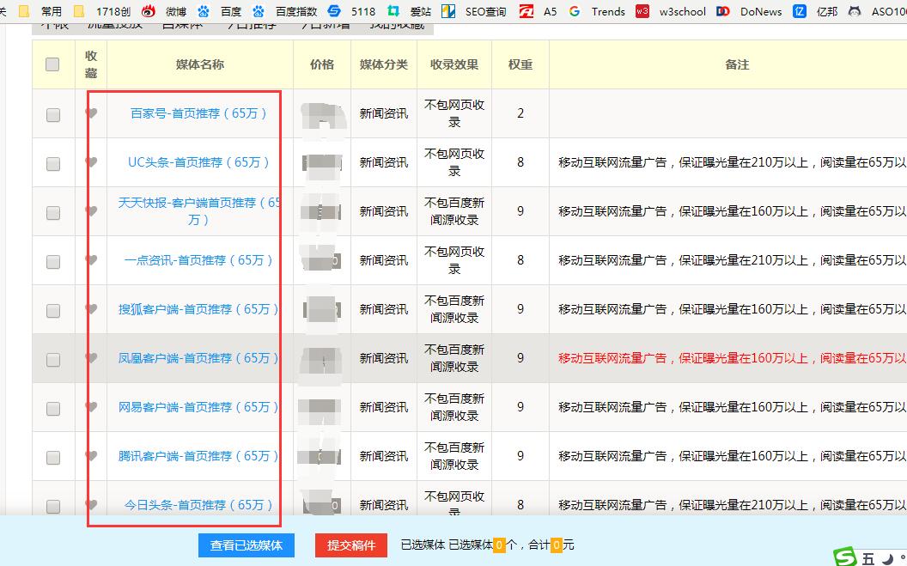This screenshot has height=566, width=907.
Task: Check the box for 网易客户端-首页推荐
Action: (x=53, y=409)
